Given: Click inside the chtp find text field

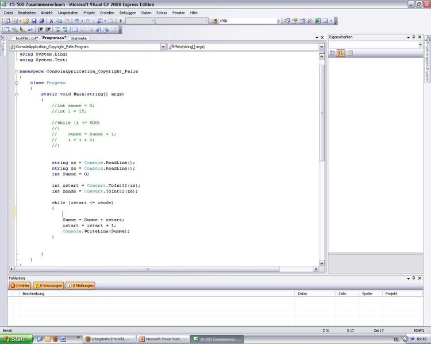Looking at the screenshot, I should tap(247, 21).
